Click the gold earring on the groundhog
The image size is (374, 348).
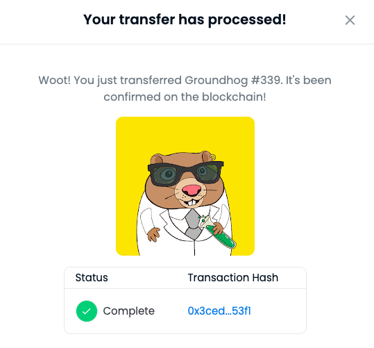[213, 157]
